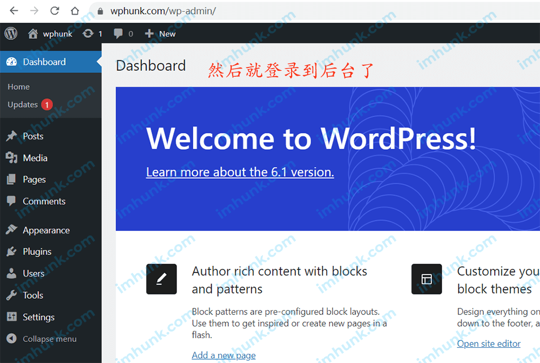This screenshot has height=363, width=540.
Task: Click the Media library icon
Action: (11, 158)
